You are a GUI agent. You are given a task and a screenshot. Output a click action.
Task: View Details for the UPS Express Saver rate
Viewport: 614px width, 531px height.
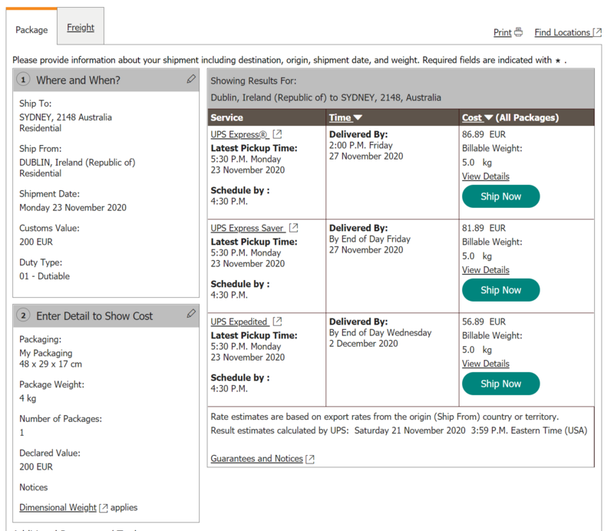486,270
